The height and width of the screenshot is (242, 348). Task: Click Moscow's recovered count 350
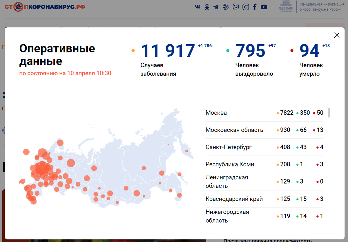click(305, 113)
